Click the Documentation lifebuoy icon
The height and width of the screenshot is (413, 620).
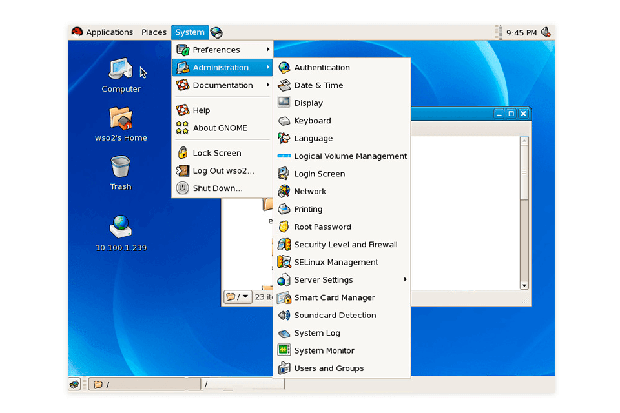pyautogui.click(x=183, y=85)
